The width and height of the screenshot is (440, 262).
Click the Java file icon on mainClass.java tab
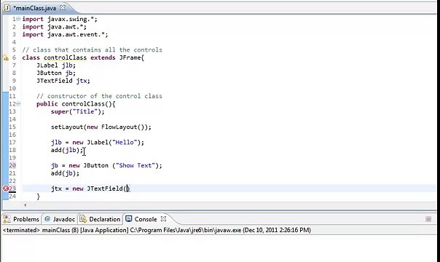(7, 8)
